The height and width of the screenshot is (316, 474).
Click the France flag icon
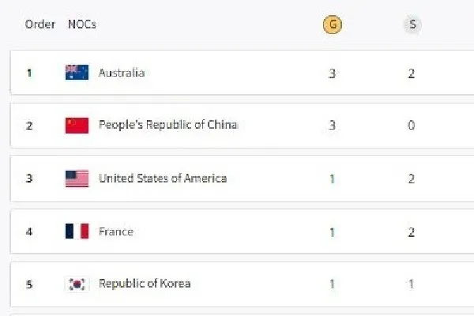[77, 231]
